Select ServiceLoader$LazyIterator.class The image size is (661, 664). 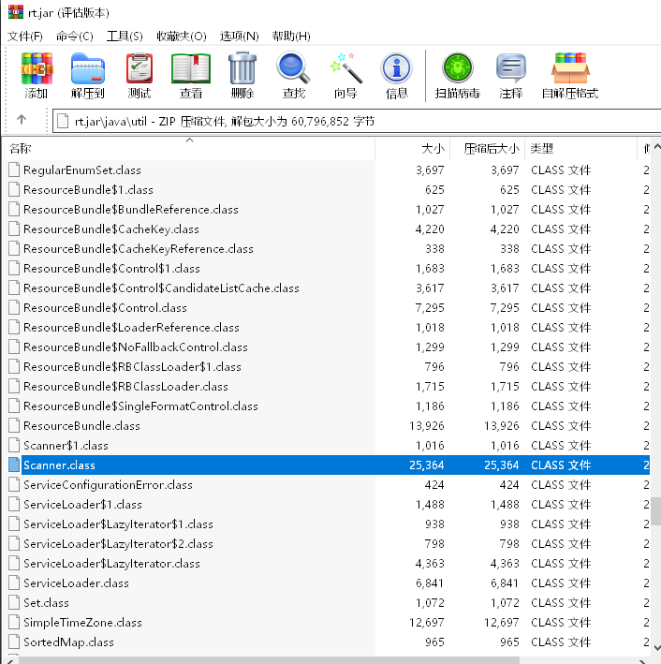point(111,564)
